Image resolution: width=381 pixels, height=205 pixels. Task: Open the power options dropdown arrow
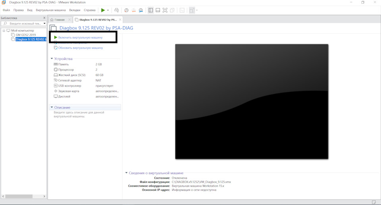coord(108,10)
